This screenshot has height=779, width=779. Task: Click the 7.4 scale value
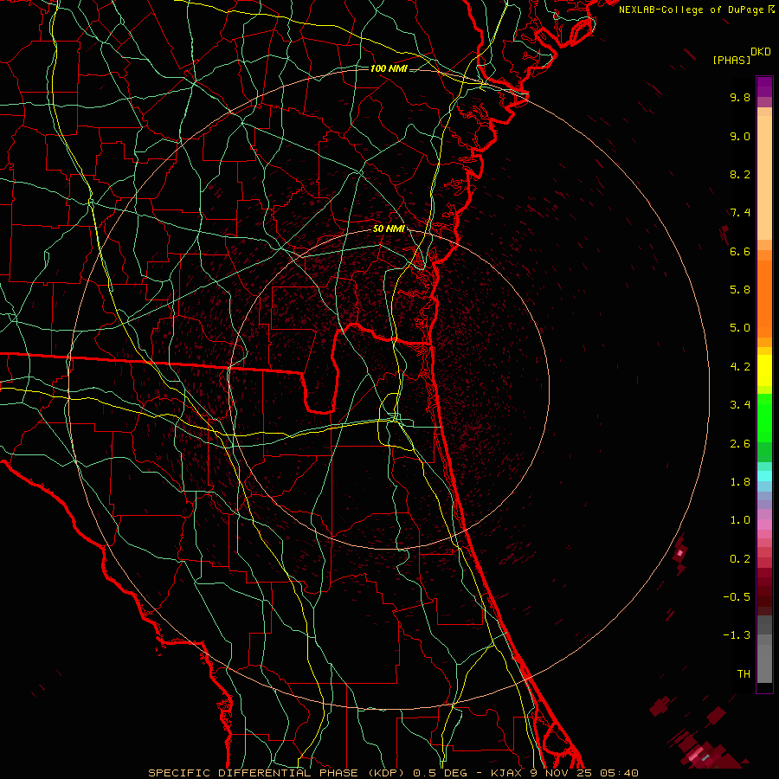pos(740,213)
